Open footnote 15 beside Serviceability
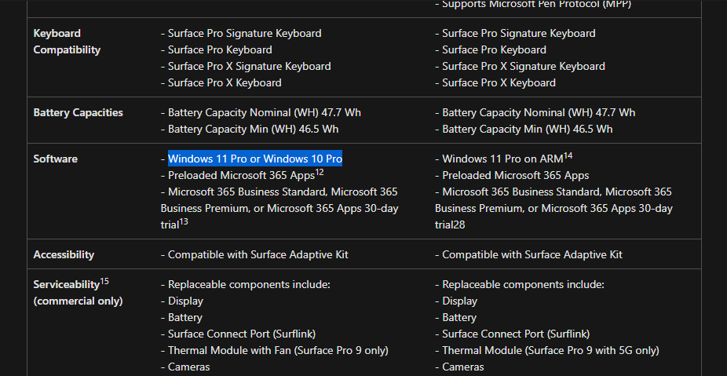727x376 pixels. 104,281
